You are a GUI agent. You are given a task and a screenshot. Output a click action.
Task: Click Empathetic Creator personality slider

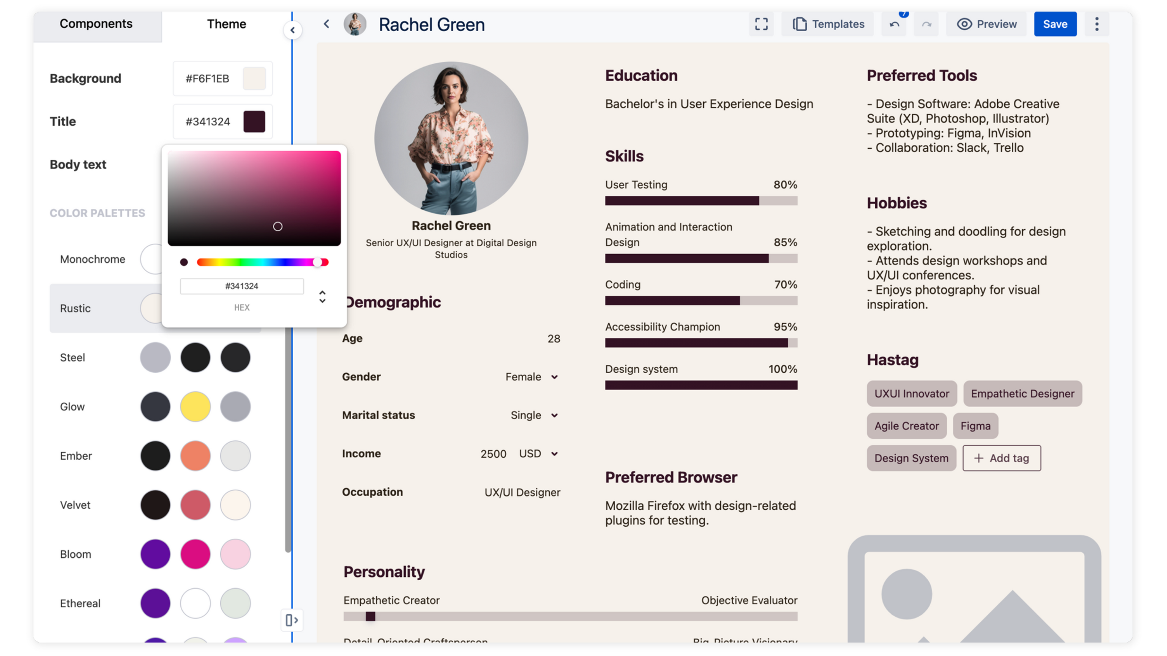(x=570, y=616)
